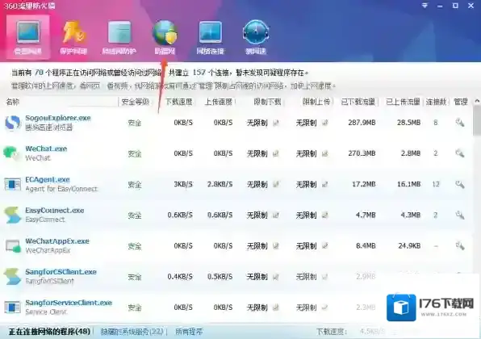Sort by the 下载速度 column header
Viewport: 481px width, 339px height.
pyautogui.click(x=179, y=102)
